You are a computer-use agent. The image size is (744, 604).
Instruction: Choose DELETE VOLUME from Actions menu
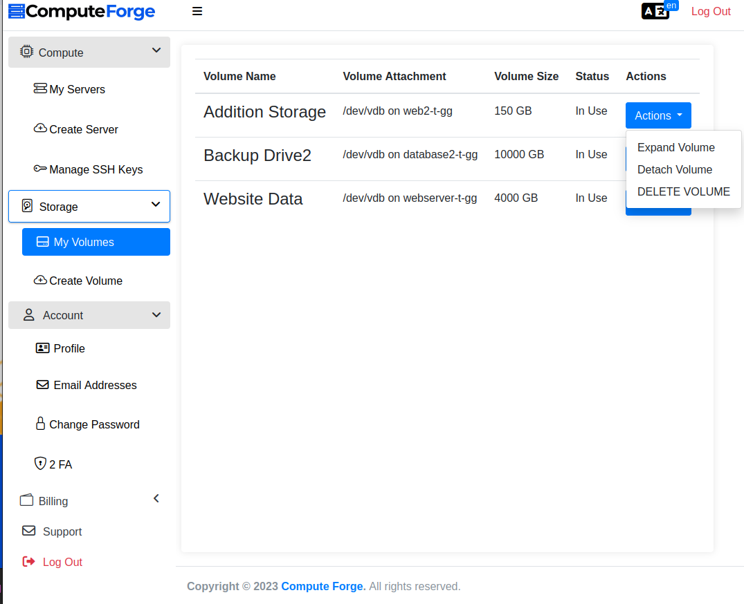(x=683, y=191)
